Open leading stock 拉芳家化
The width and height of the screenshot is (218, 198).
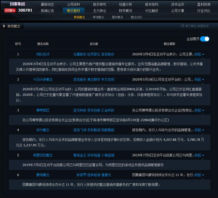tap(94, 54)
